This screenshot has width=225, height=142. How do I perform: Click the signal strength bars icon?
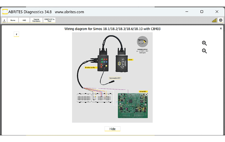(x=214, y=20)
